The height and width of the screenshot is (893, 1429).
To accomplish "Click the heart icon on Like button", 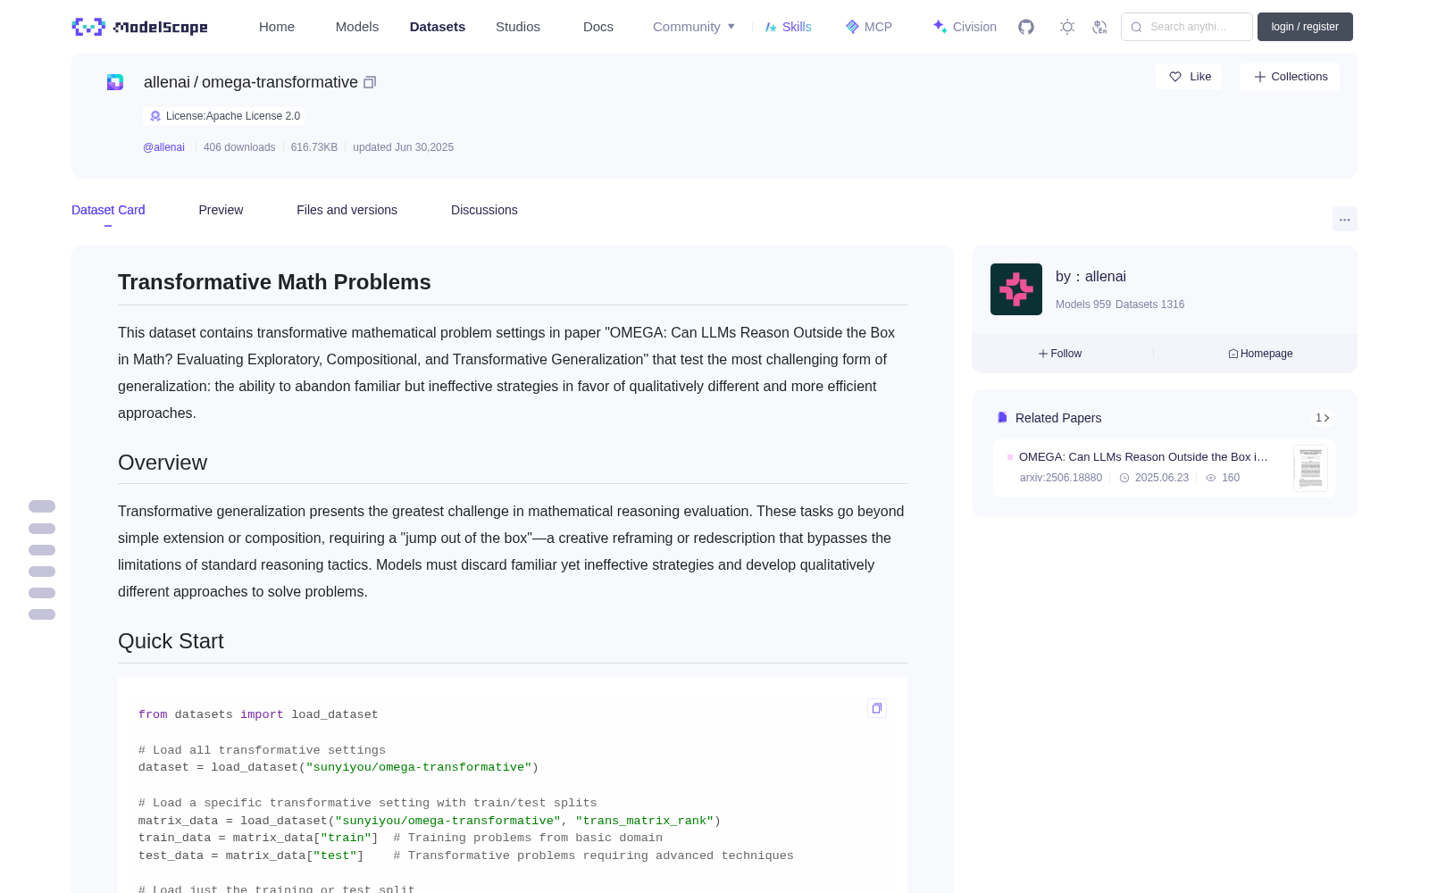I will (1175, 77).
